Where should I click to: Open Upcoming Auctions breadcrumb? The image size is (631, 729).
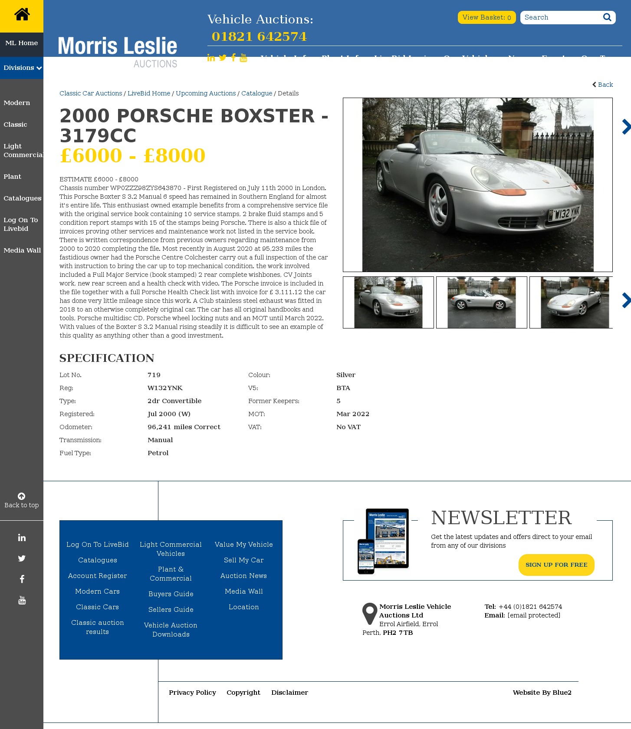click(206, 93)
